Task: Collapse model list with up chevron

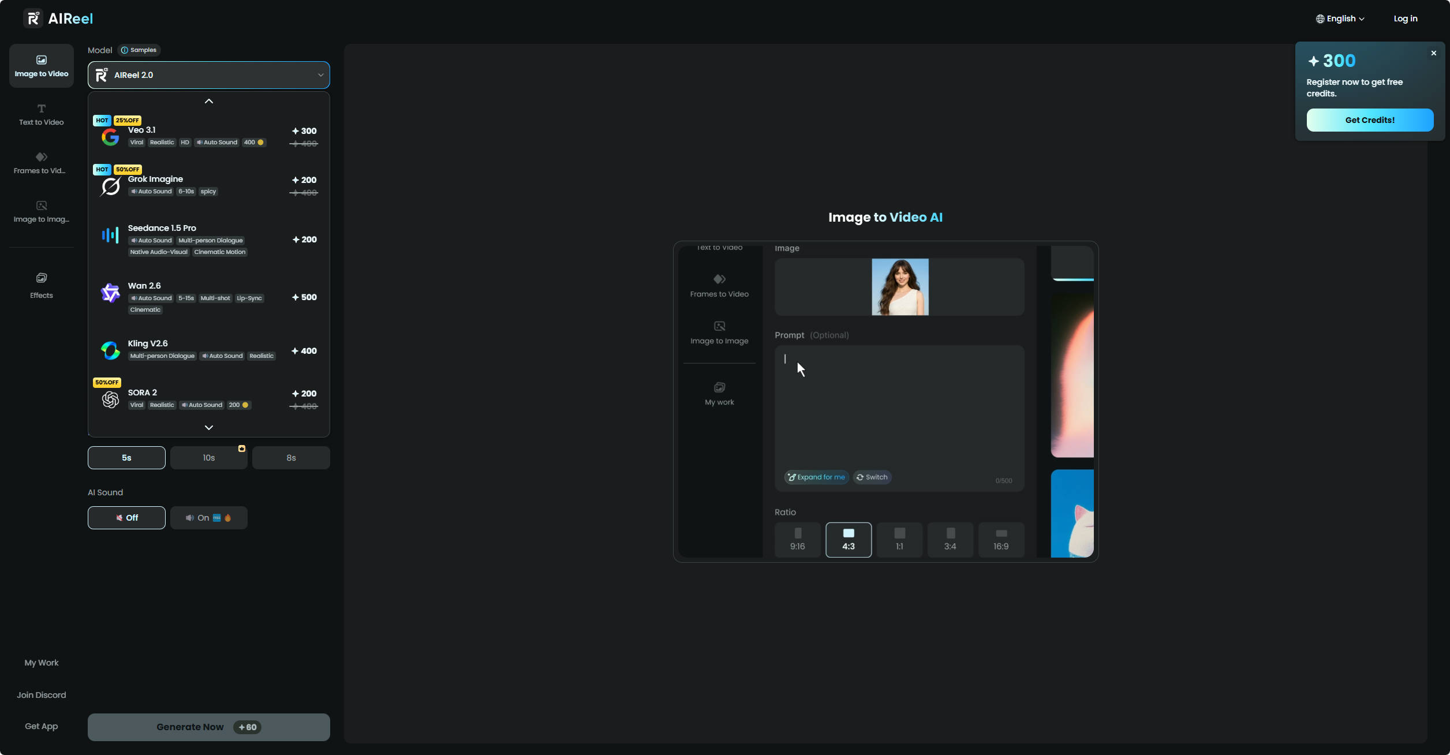Action: coord(208,101)
